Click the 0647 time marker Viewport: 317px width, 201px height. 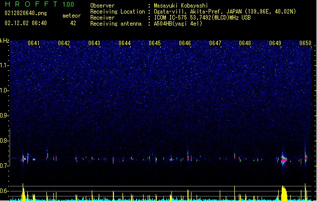pyautogui.click(x=215, y=43)
